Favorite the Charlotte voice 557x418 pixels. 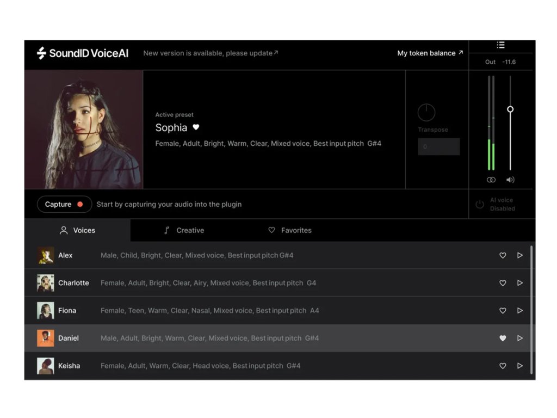click(x=503, y=283)
